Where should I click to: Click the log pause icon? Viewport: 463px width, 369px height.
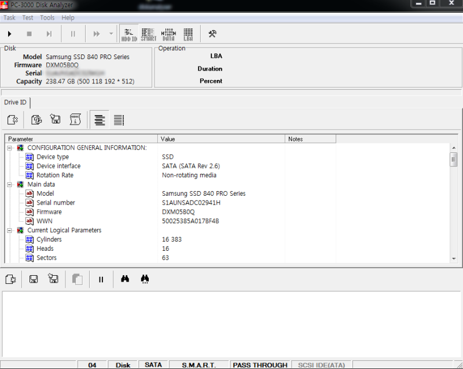click(101, 279)
